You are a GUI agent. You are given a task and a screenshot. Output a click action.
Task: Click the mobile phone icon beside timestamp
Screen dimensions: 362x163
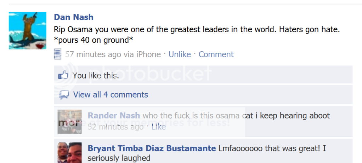pyautogui.click(x=57, y=54)
